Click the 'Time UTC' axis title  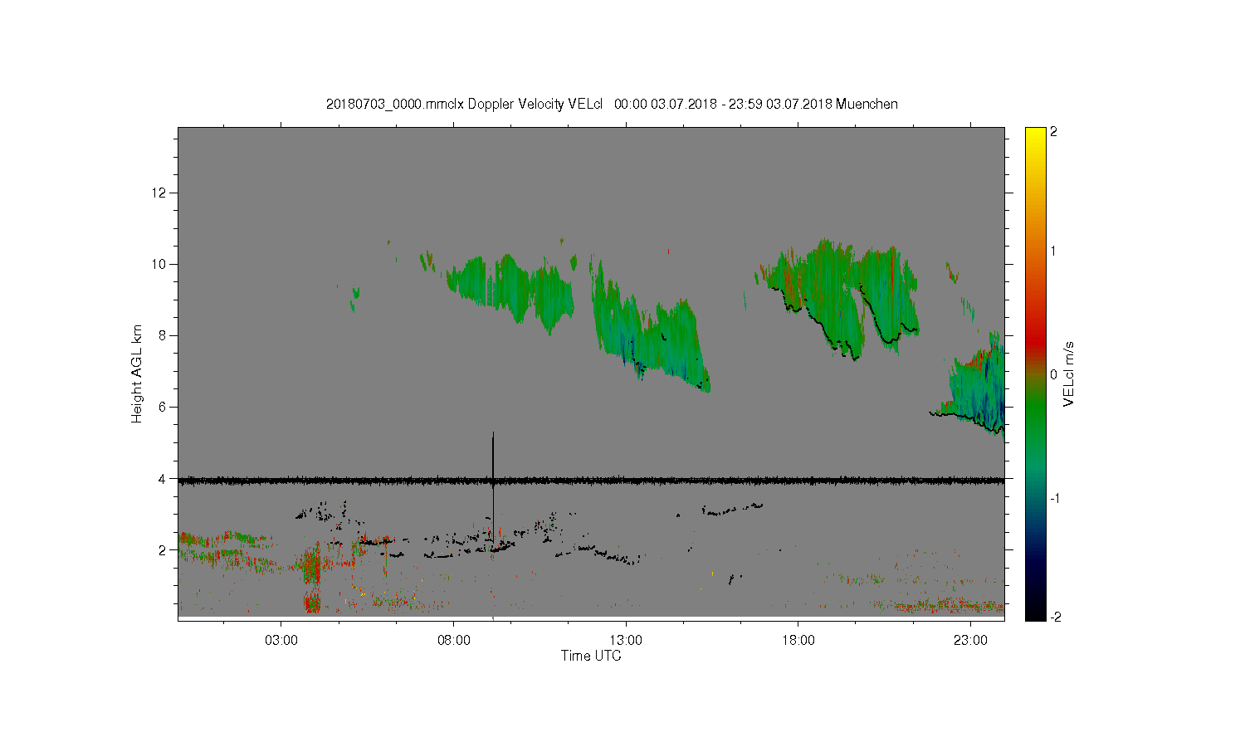click(591, 656)
